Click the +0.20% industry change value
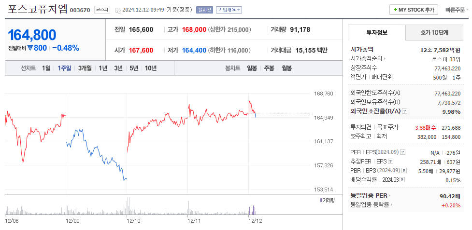Viewport: 472px width, 230px height. [451, 206]
